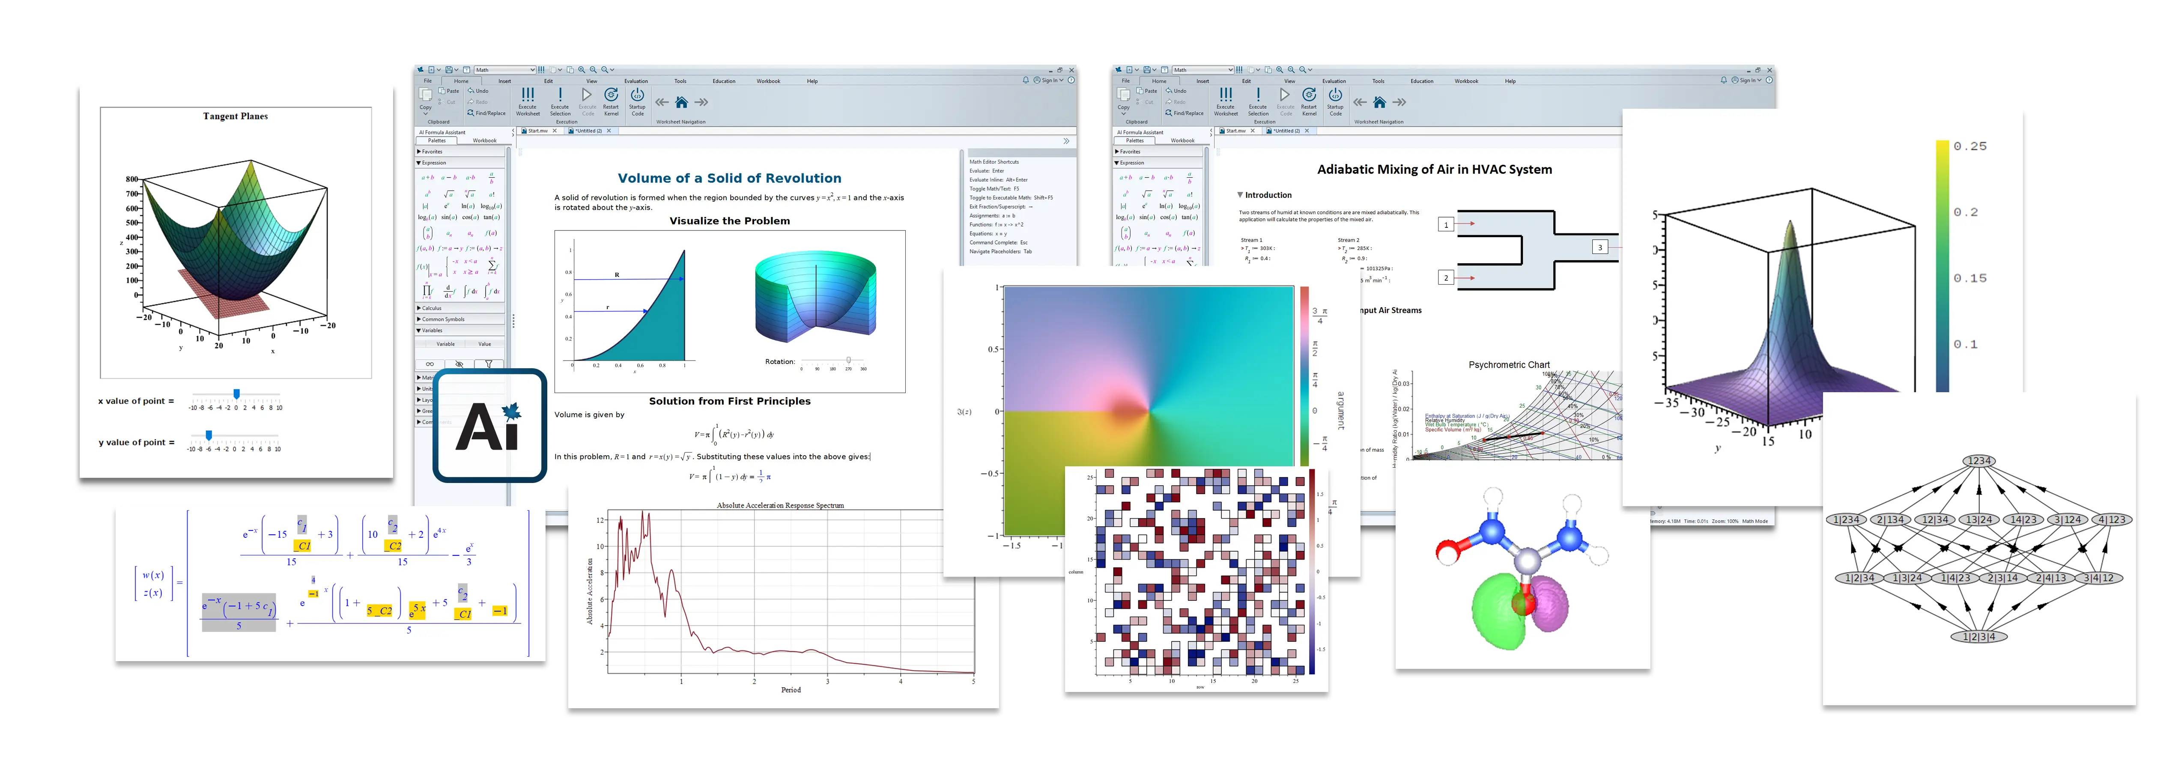Expand the Calculus palette in the left window

click(431, 308)
